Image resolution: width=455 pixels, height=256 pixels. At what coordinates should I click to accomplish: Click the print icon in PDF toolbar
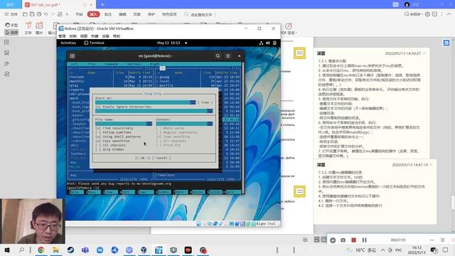coord(38,14)
